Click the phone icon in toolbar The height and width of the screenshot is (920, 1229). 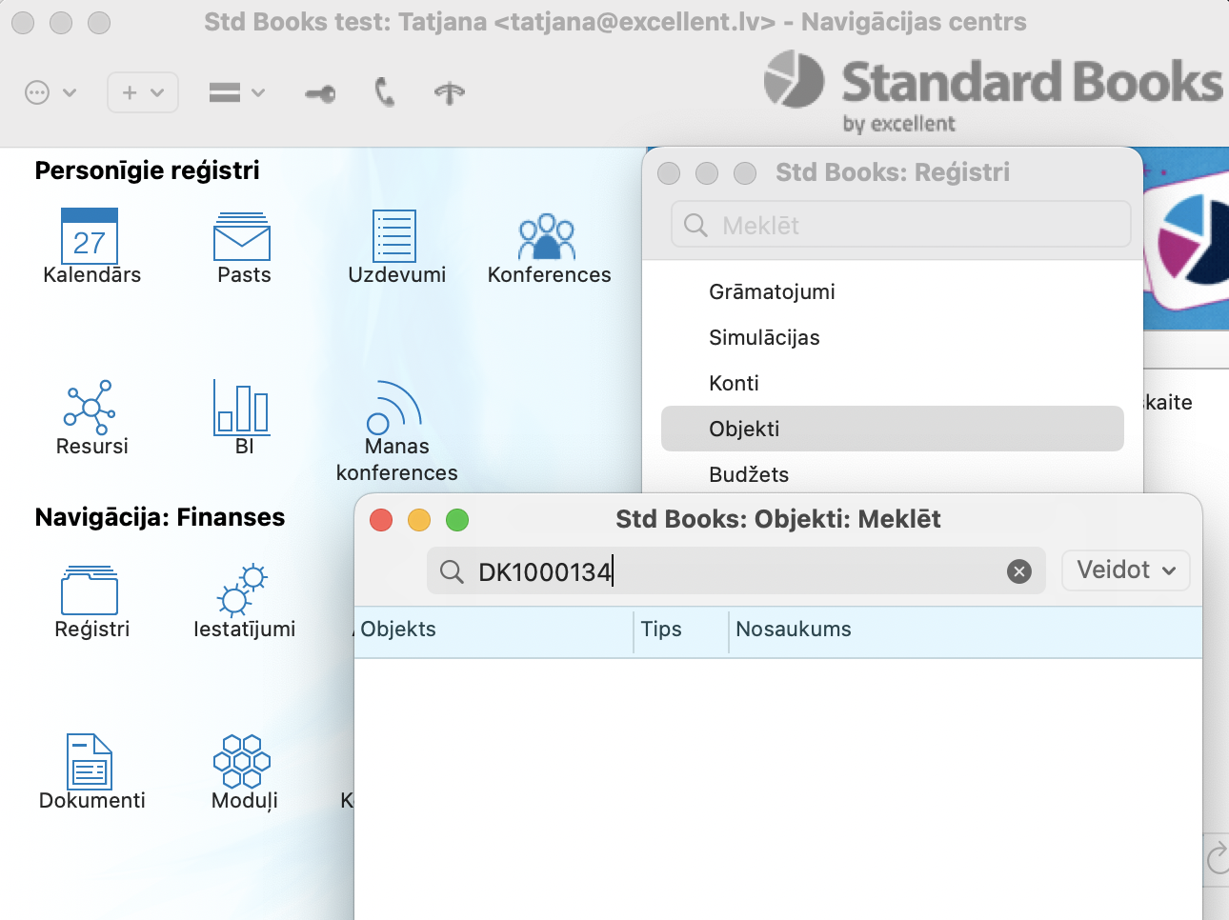click(x=385, y=92)
